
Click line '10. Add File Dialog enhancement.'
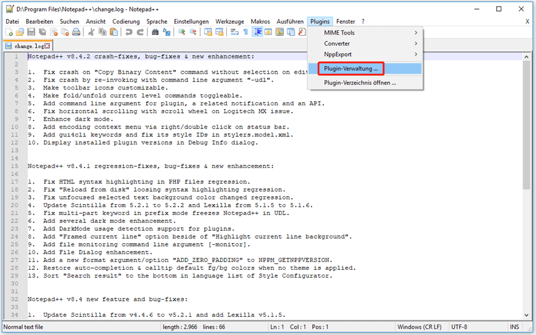click(x=90, y=252)
